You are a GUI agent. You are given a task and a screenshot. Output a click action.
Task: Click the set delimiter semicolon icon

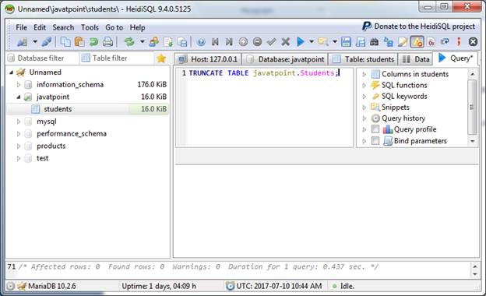coord(459,41)
